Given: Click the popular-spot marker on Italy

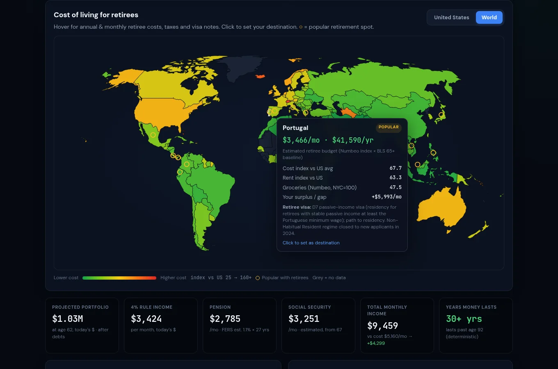Looking at the screenshot, I should [293, 107].
